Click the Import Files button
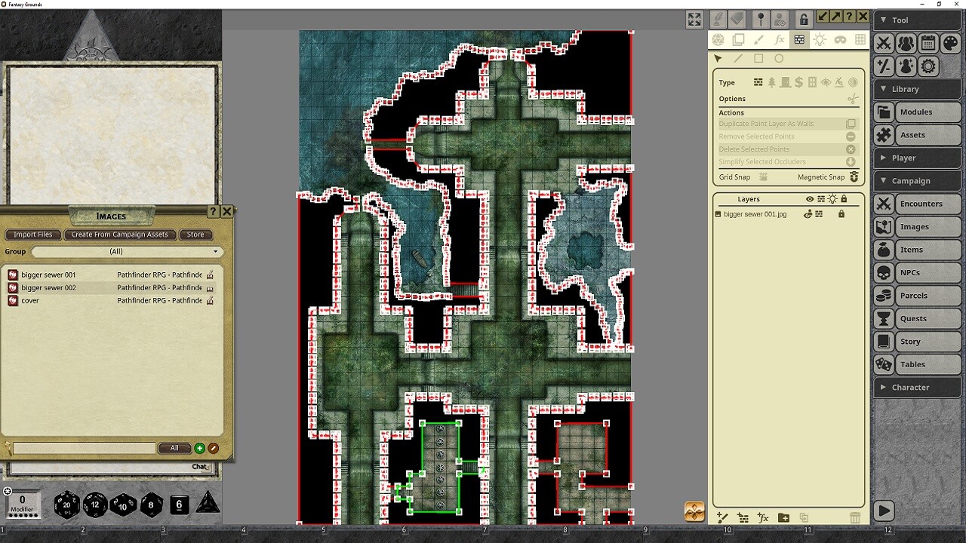Image resolution: width=966 pixels, height=543 pixels. coord(32,235)
